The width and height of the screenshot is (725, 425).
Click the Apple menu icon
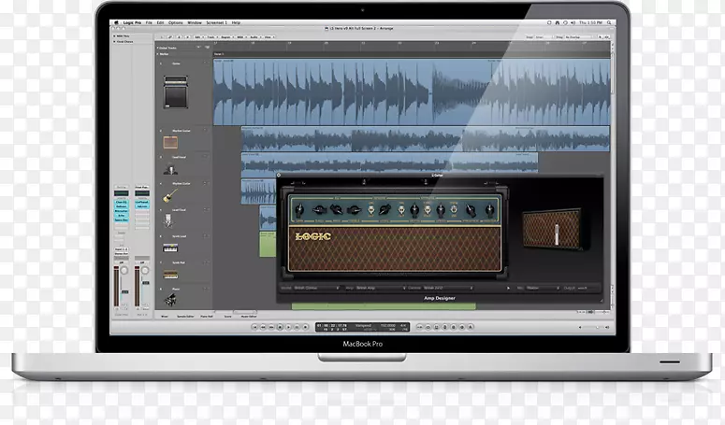point(116,21)
